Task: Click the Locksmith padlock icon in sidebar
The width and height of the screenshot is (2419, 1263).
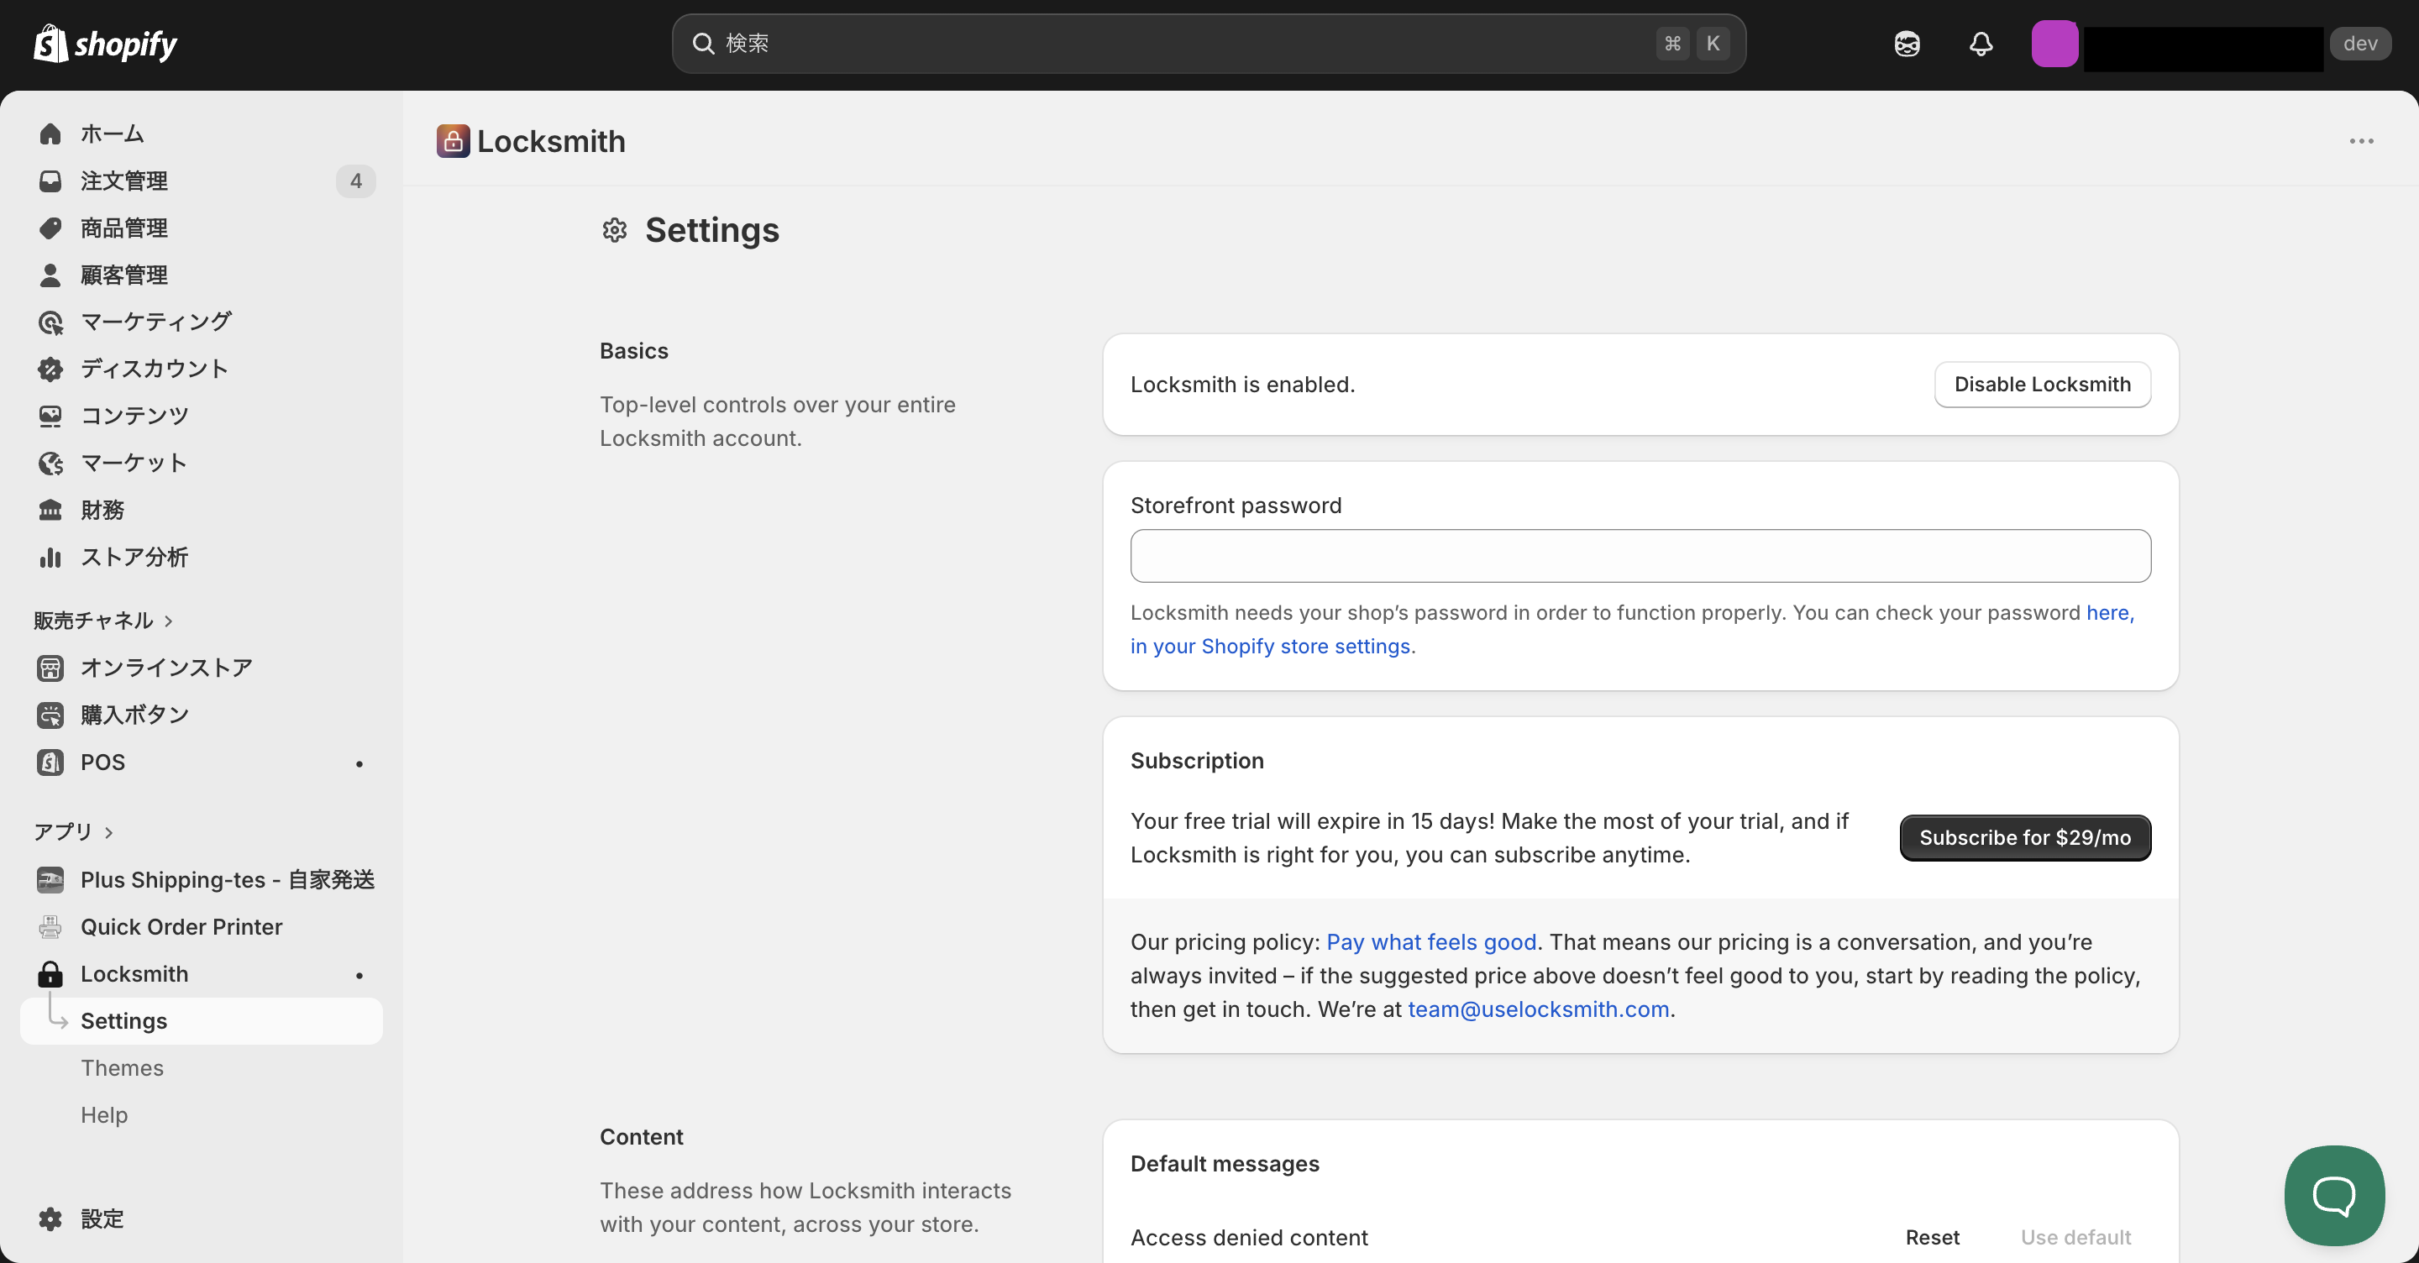Action: pyautogui.click(x=50, y=974)
